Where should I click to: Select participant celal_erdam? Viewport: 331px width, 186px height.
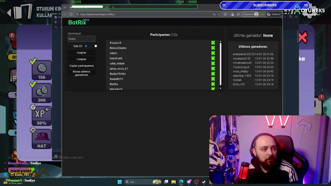tap(117, 64)
